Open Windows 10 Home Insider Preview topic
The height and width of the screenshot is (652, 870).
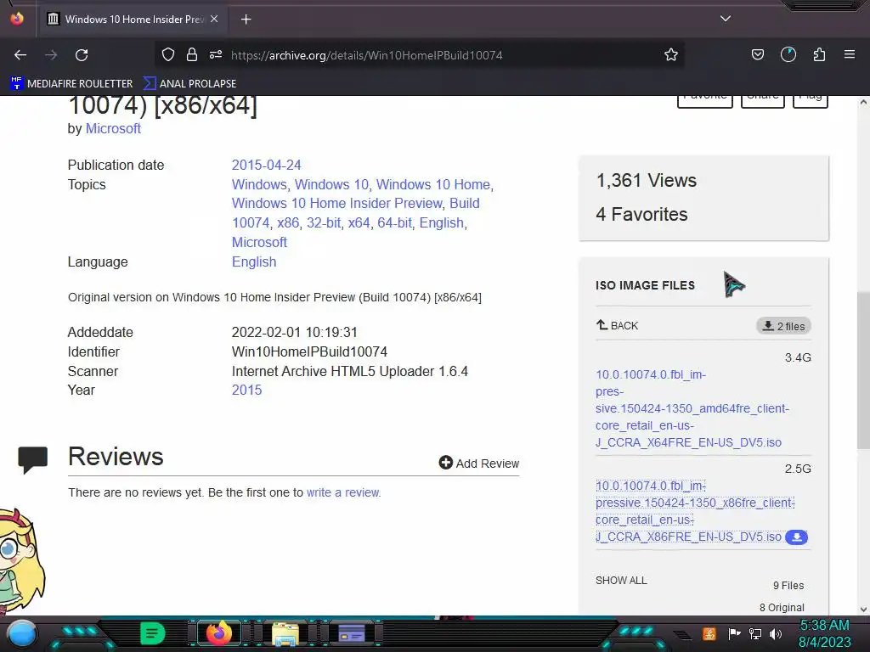pos(336,204)
